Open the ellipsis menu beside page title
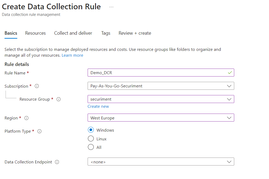269x179 pixels. pyautogui.click(x=111, y=7)
